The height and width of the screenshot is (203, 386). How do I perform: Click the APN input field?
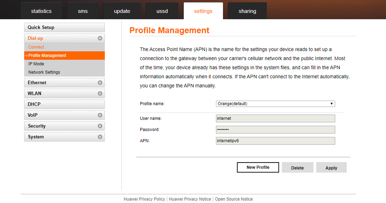click(275, 141)
